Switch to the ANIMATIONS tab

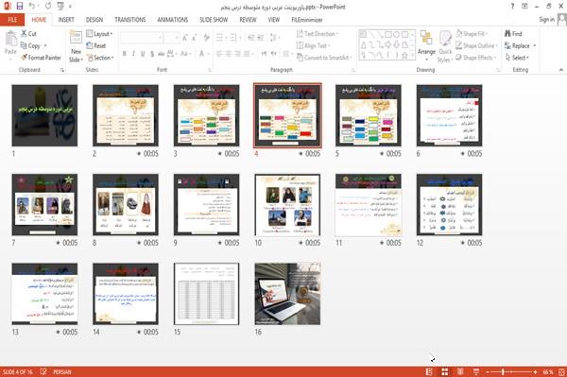coord(173,20)
